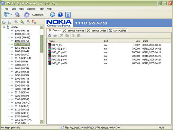Viewport: 173px width, 130px height.
Task: Select 3310 (NHM-5) in tree
Action: point(22,106)
